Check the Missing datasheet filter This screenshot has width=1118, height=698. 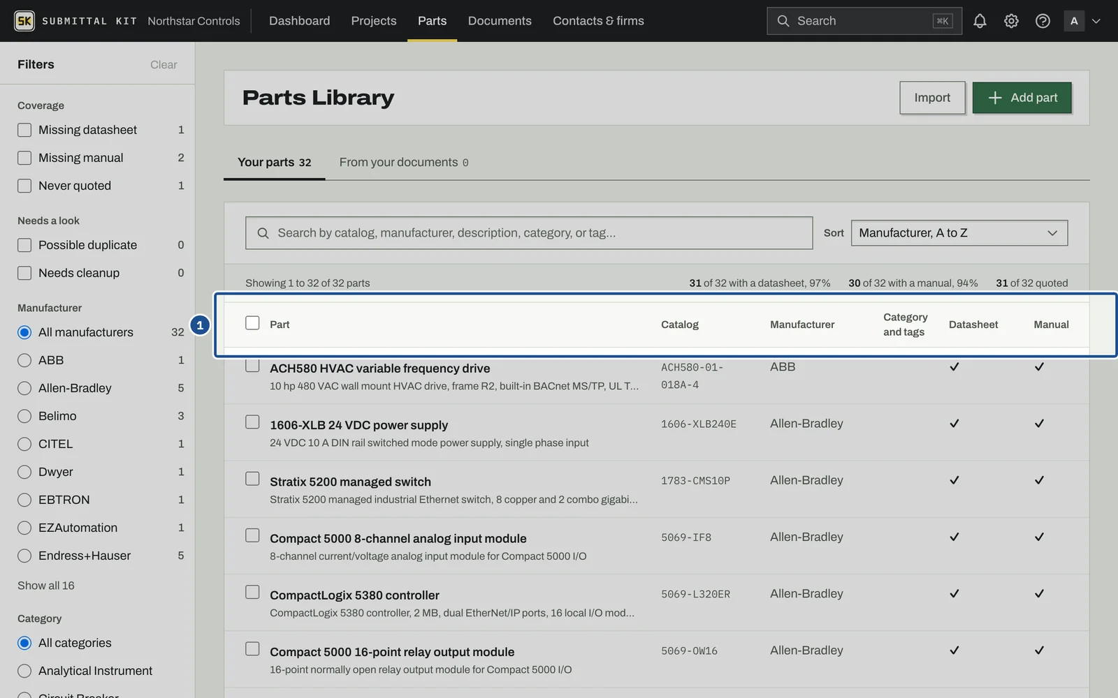point(24,130)
